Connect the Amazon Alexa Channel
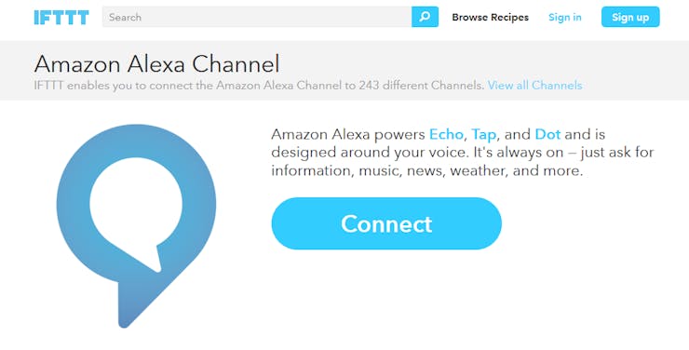This screenshot has height=350, width=689. coord(386,223)
